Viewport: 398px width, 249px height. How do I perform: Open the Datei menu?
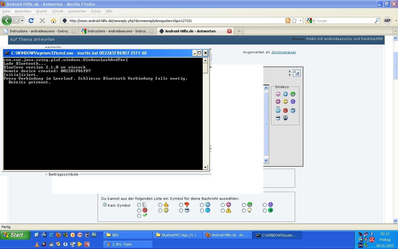point(6,11)
